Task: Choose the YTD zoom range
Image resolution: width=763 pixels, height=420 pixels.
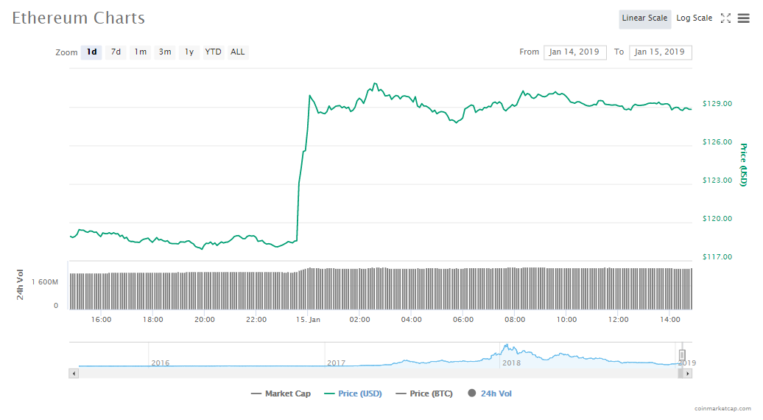Action: point(213,52)
